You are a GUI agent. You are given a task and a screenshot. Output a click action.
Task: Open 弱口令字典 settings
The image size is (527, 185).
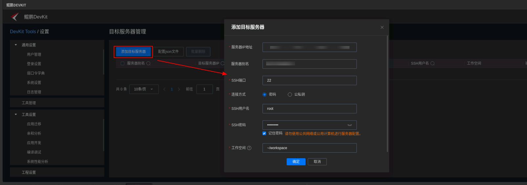36,73
